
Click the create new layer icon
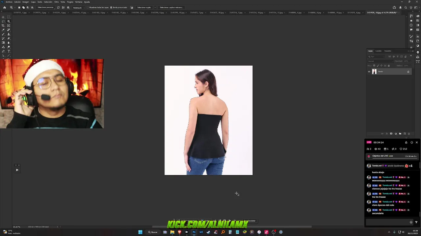[x=405, y=134]
